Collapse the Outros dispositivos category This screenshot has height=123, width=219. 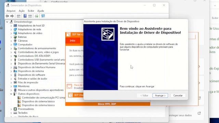tap(11, 94)
